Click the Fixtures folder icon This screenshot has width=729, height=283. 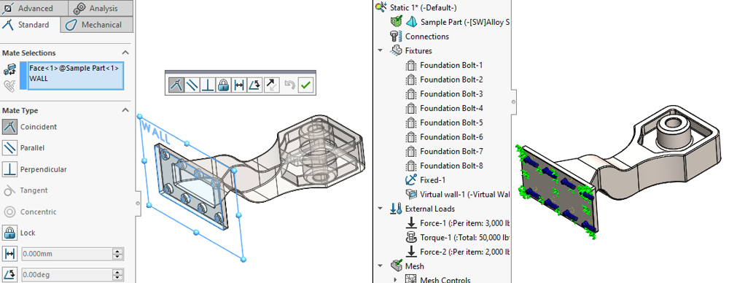click(397, 51)
